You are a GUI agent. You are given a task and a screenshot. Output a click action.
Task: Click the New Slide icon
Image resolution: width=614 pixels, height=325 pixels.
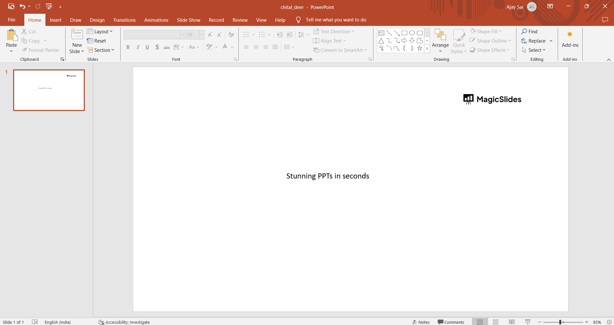click(x=77, y=35)
